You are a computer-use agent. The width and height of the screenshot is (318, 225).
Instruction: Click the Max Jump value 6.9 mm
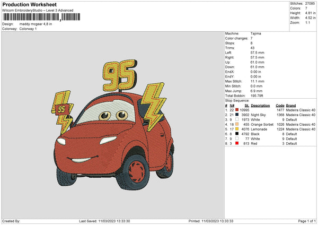pyautogui.click(x=257, y=91)
